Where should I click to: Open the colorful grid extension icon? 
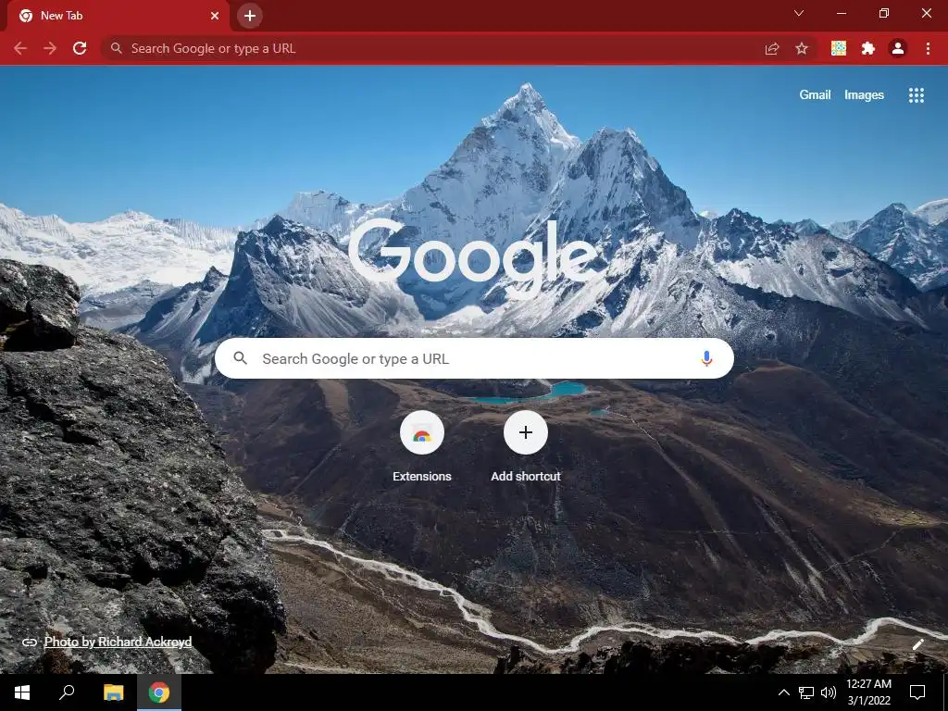pos(839,48)
